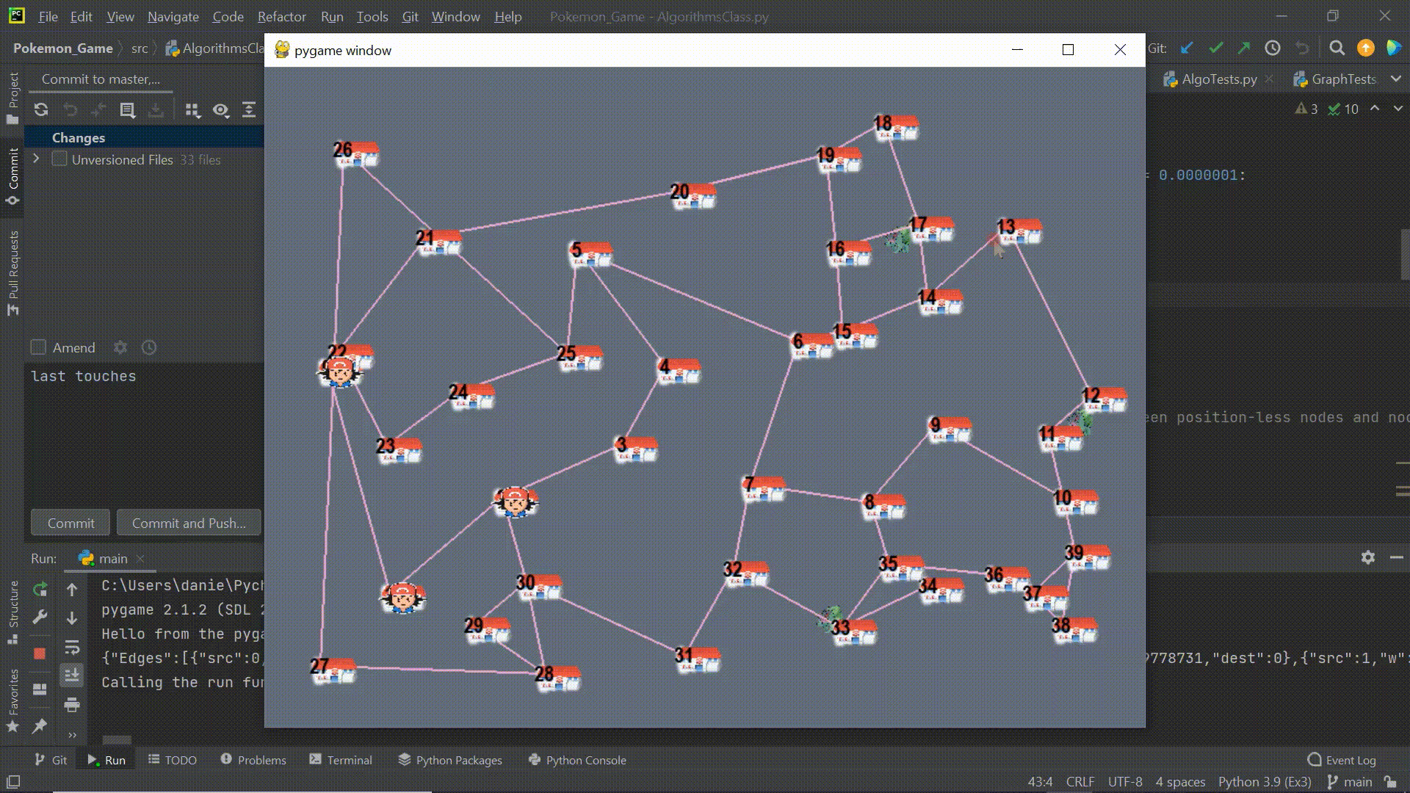Click the Git Push arrow icon
The height and width of the screenshot is (793, 1410).
tap(1243, 48)
